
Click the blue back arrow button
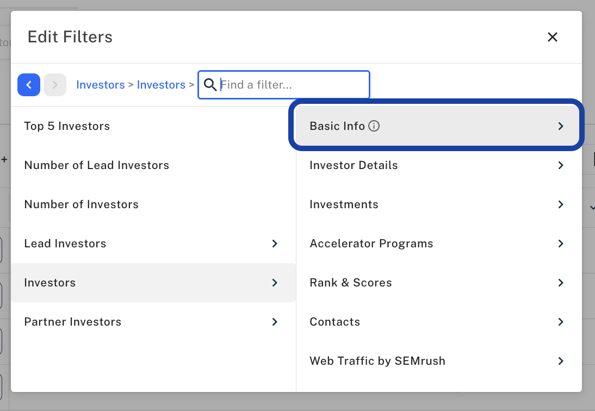pyautogui.click(x=29, y=85)
